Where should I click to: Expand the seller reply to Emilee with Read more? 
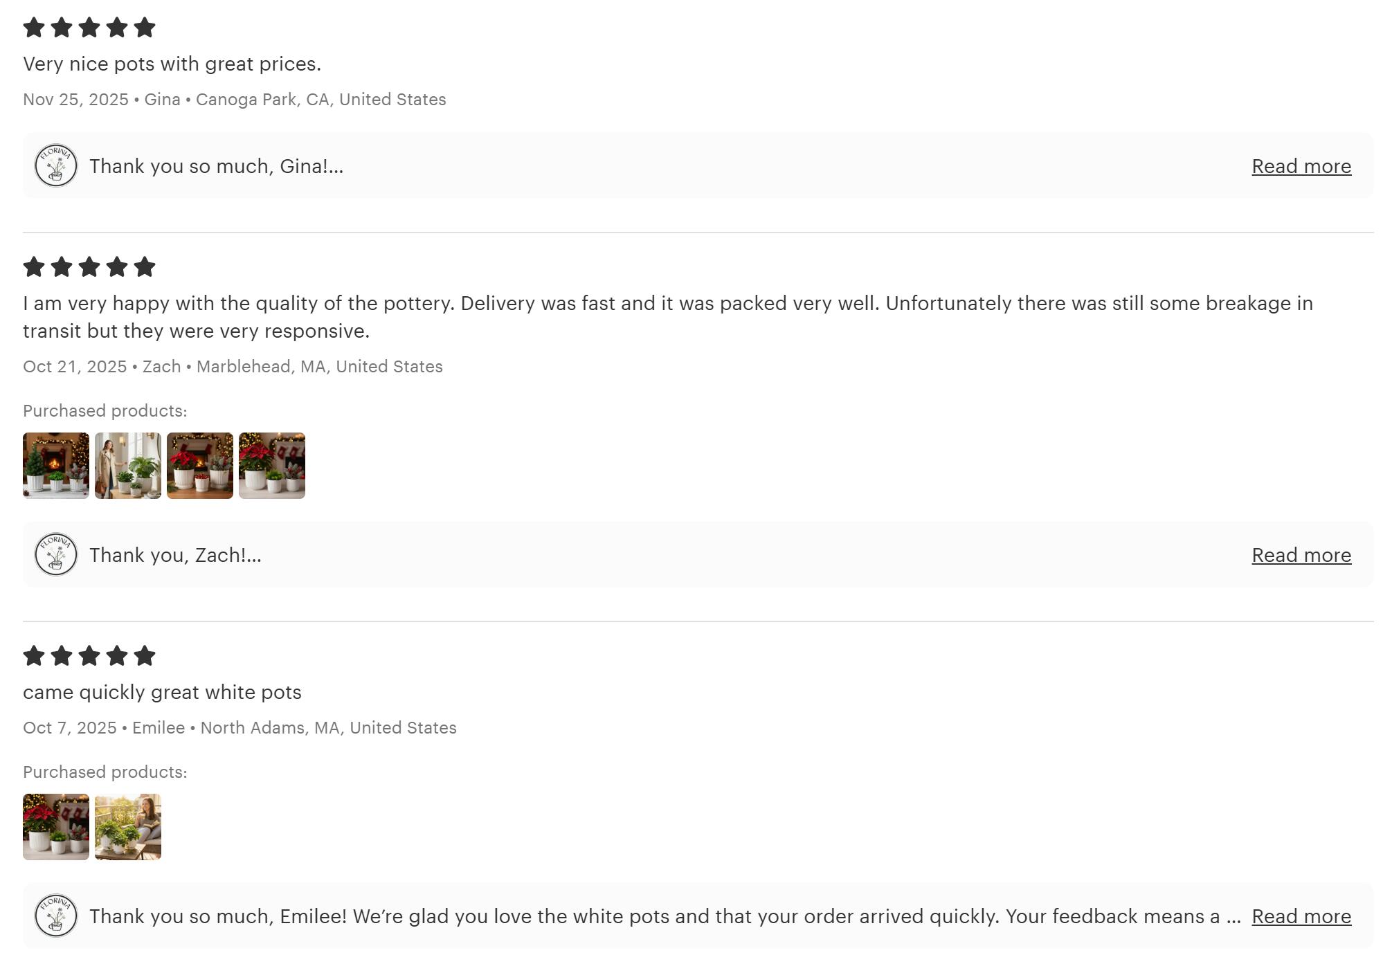click(1301, 916)
